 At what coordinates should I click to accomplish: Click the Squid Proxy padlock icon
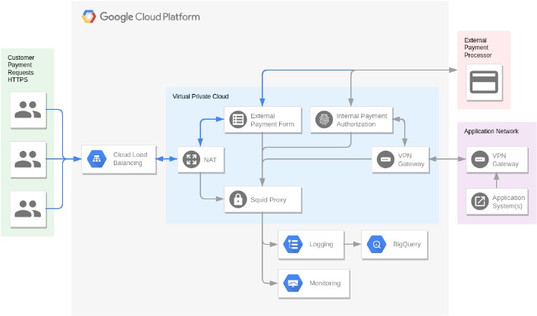pyautogui.click(x=238, y=199)
